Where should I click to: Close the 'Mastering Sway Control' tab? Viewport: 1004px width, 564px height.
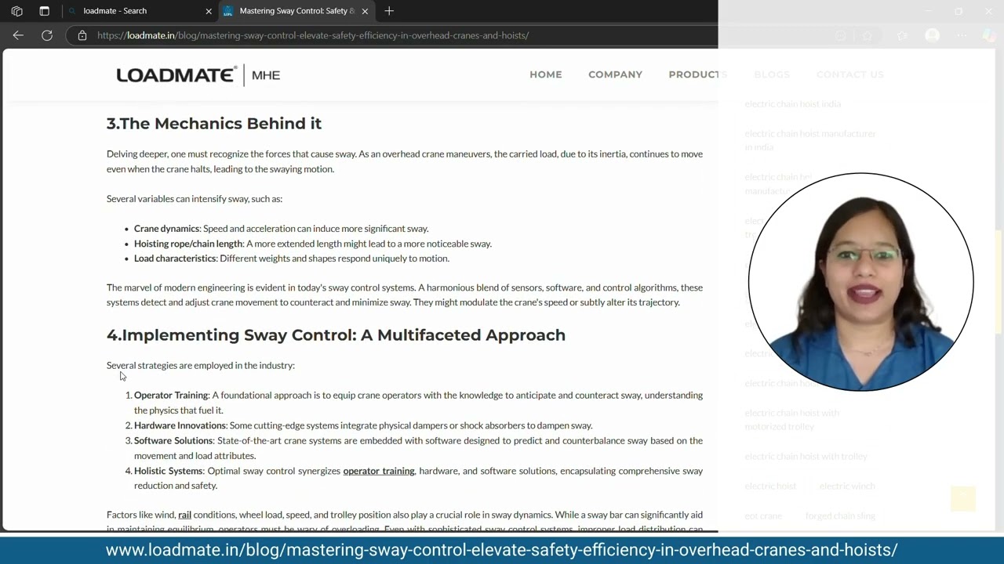pyautogui.click(x=365, y=11)
